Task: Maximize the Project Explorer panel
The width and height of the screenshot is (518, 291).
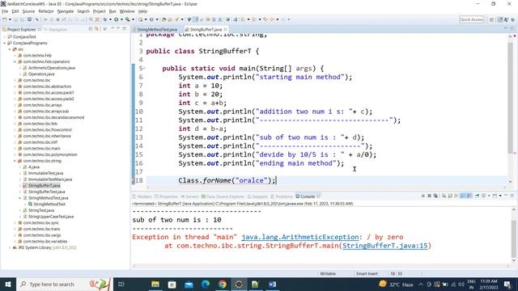Action: pos(125,29)
